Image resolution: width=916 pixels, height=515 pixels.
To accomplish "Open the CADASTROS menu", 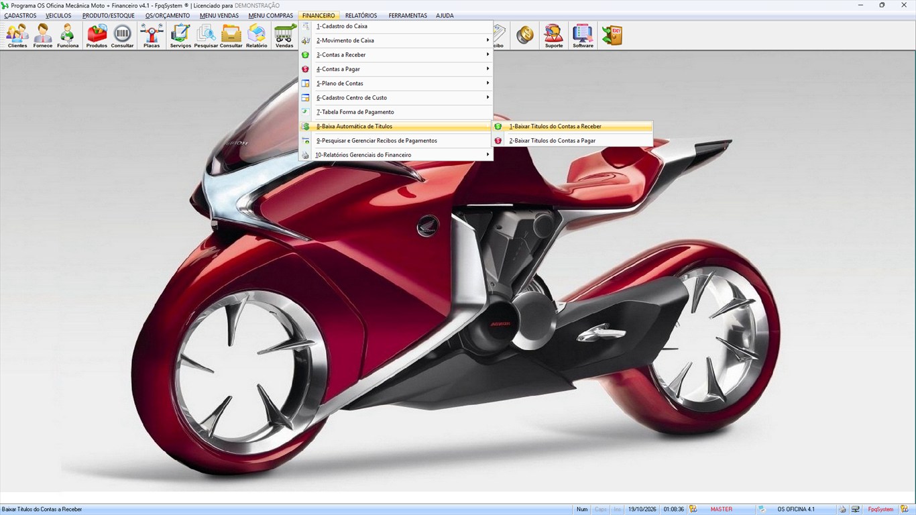I will 20,15.
